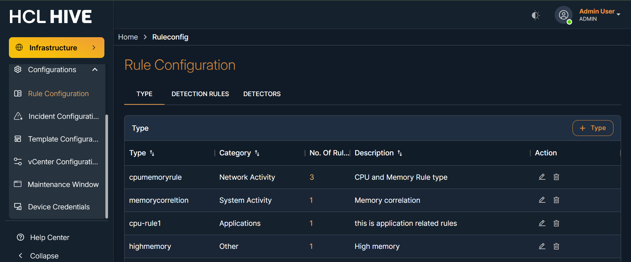Image resolution: width=631 pixels, height=262 pixels.
Task: Edit the cpu-rule1 type entry
Action: point(542,223)
